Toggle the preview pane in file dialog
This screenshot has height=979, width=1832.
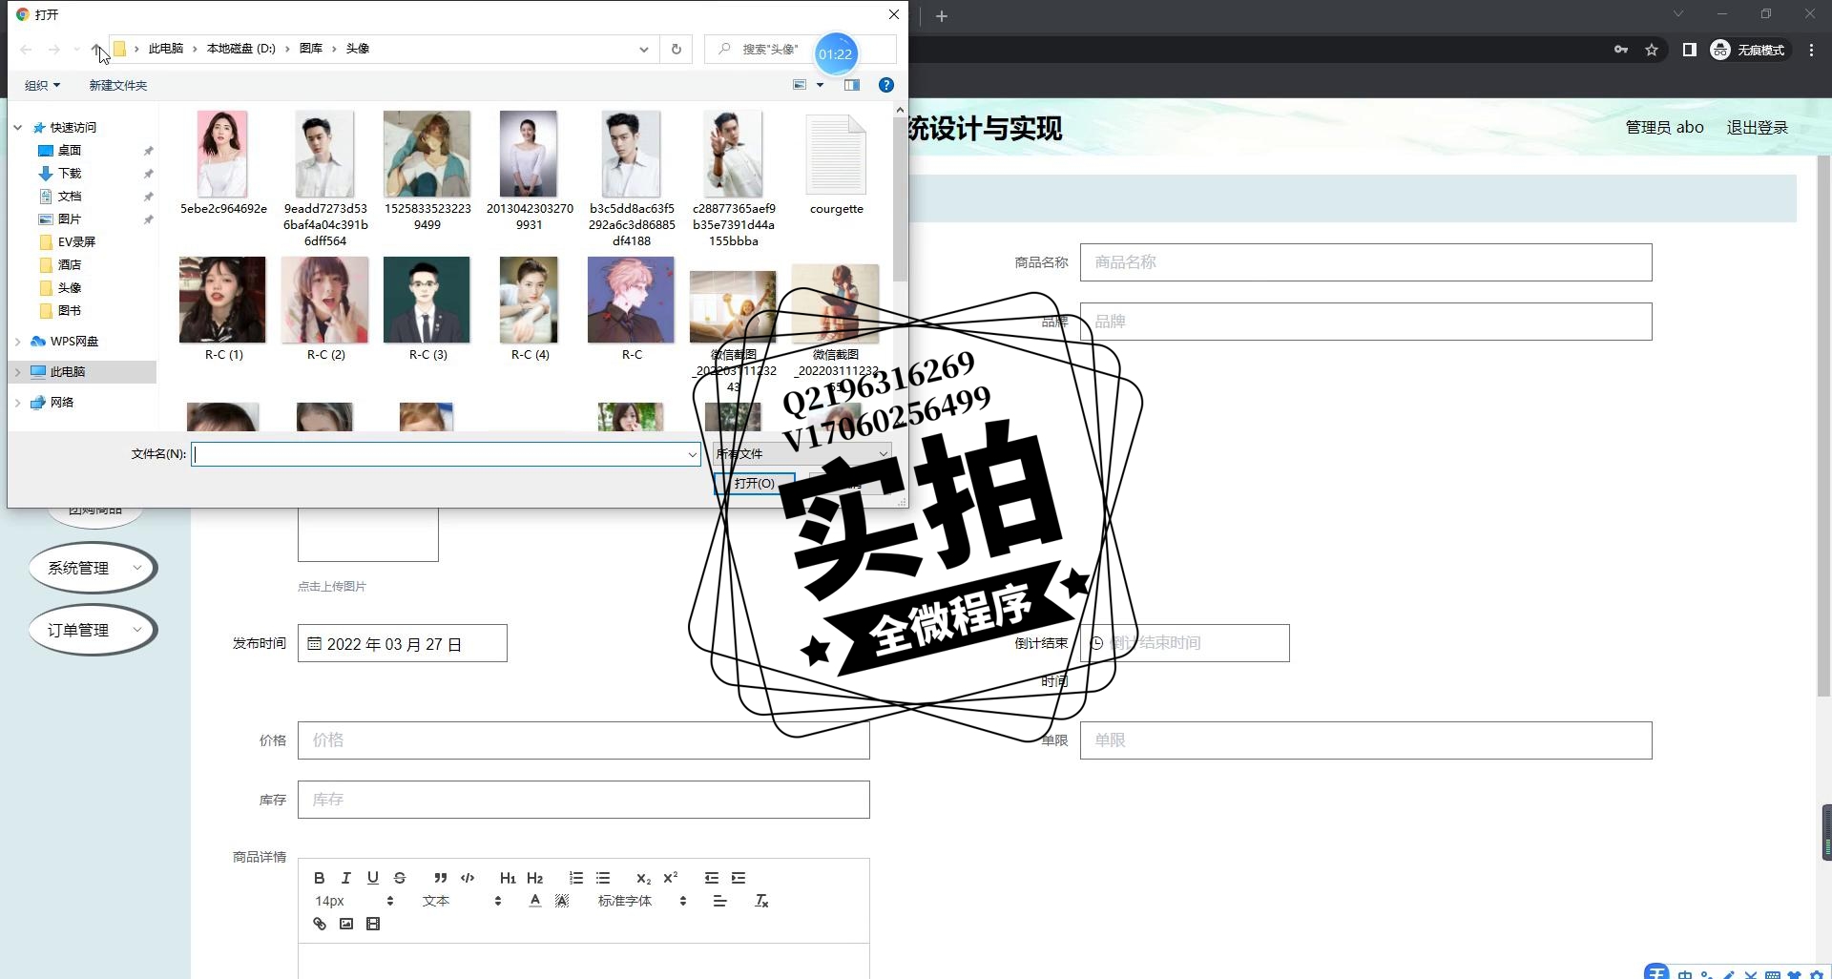tap(852, 85)
